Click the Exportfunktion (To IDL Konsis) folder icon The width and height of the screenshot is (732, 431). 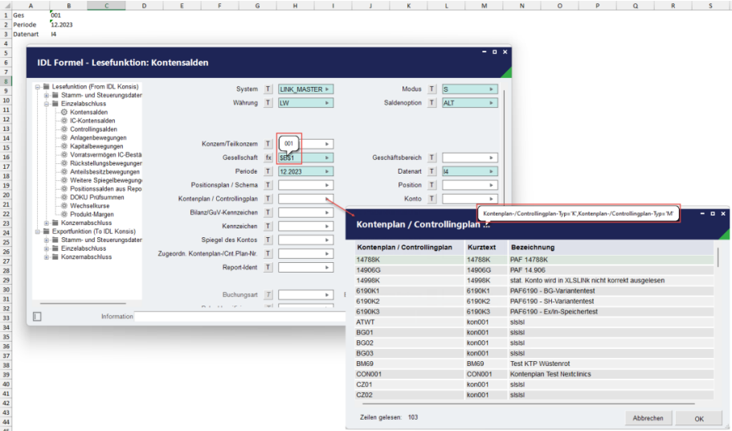click(x=47, y=231)
